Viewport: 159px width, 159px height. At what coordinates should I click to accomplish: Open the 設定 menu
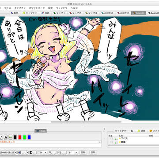[x=50, y=8]
